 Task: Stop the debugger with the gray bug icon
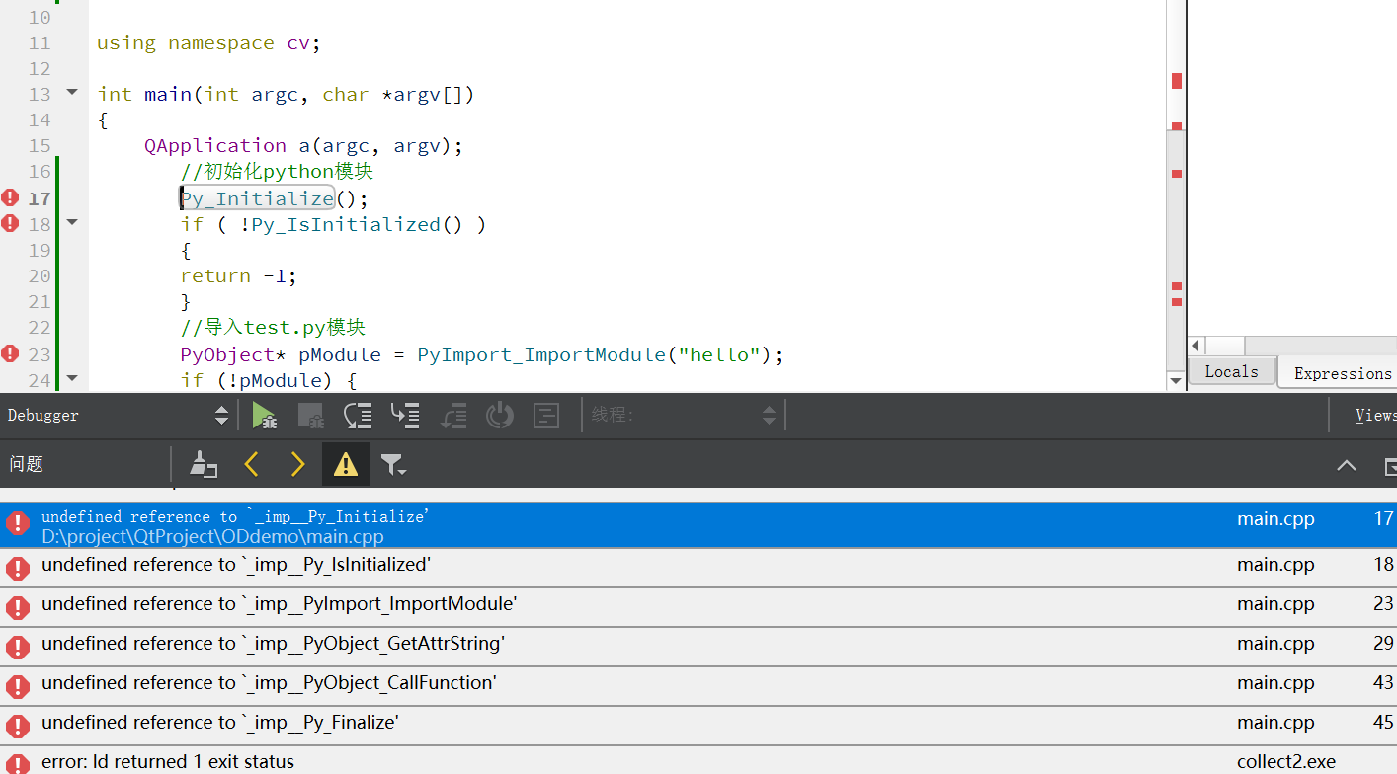(310, 416)
